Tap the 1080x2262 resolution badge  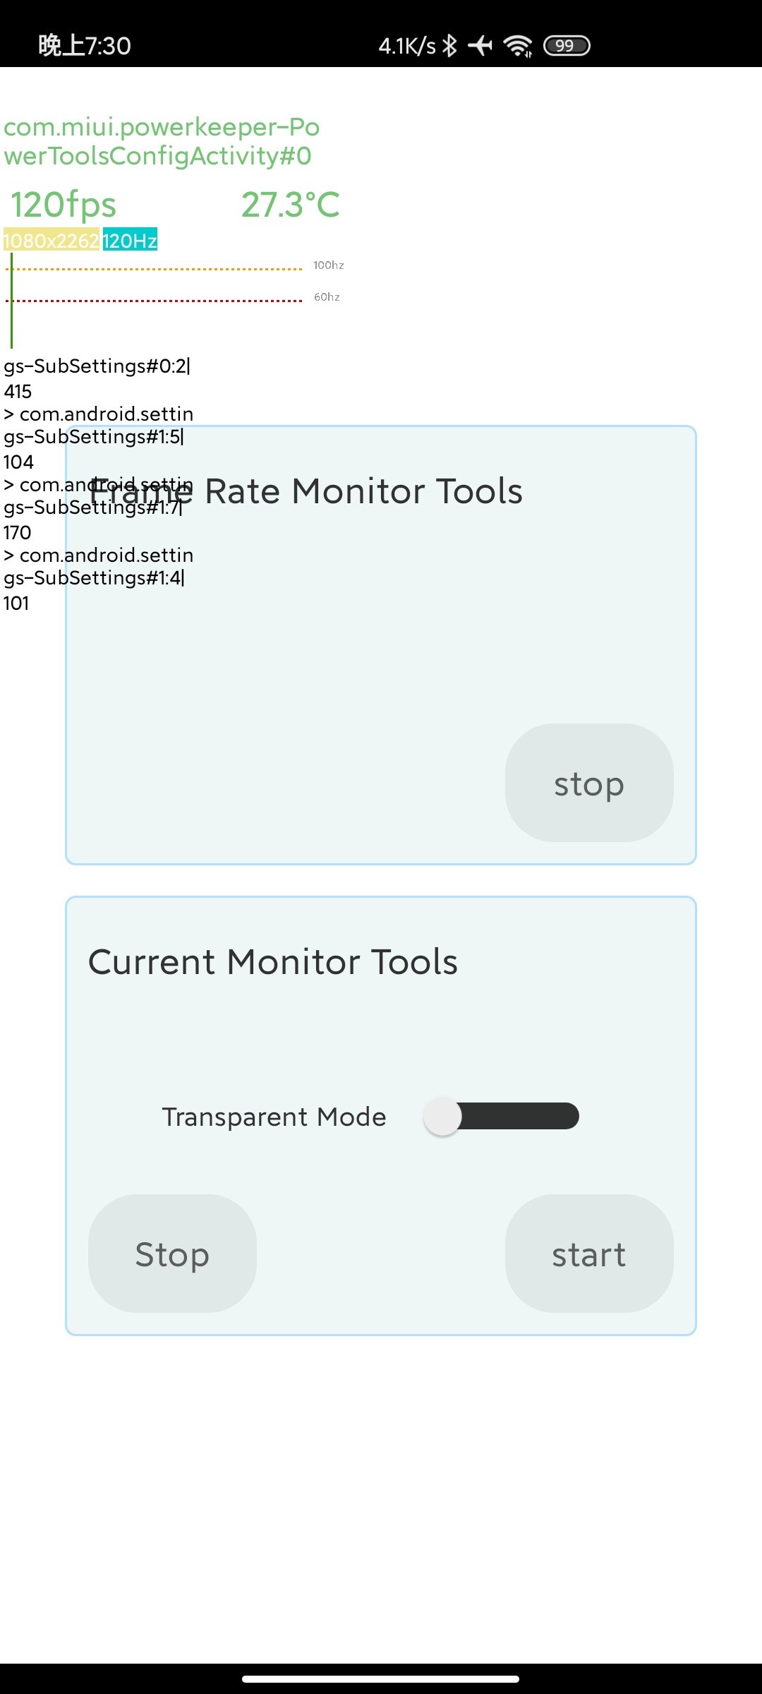pos(52,241)
